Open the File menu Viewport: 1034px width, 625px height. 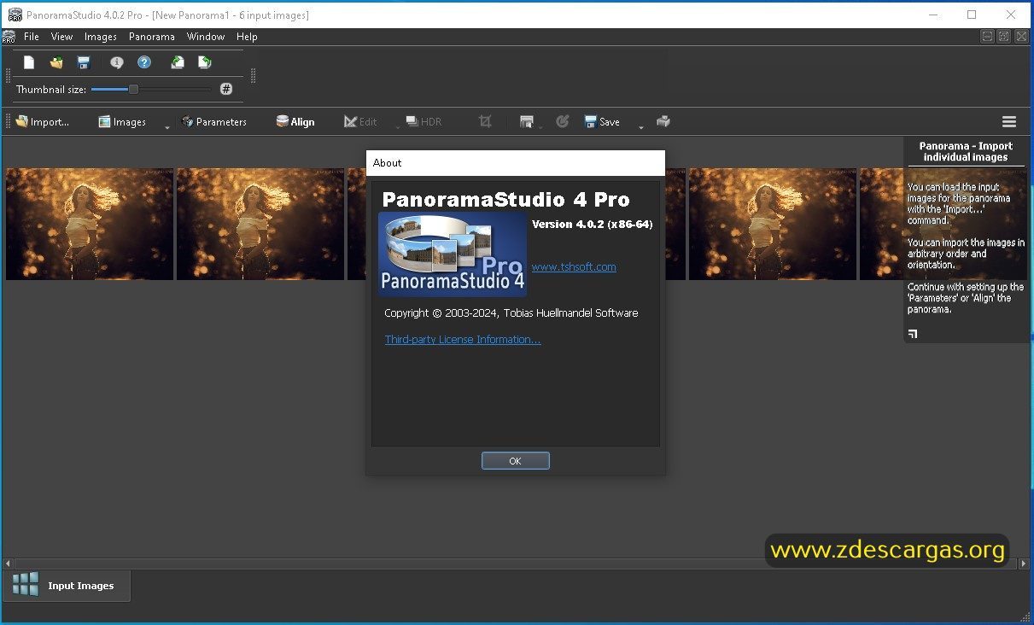[x=32, y=37]
